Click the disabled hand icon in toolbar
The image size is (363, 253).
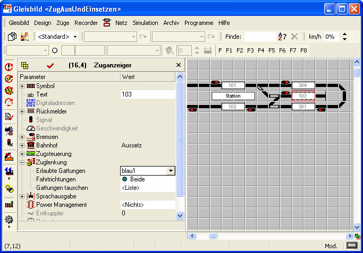(x=169, y=50)
